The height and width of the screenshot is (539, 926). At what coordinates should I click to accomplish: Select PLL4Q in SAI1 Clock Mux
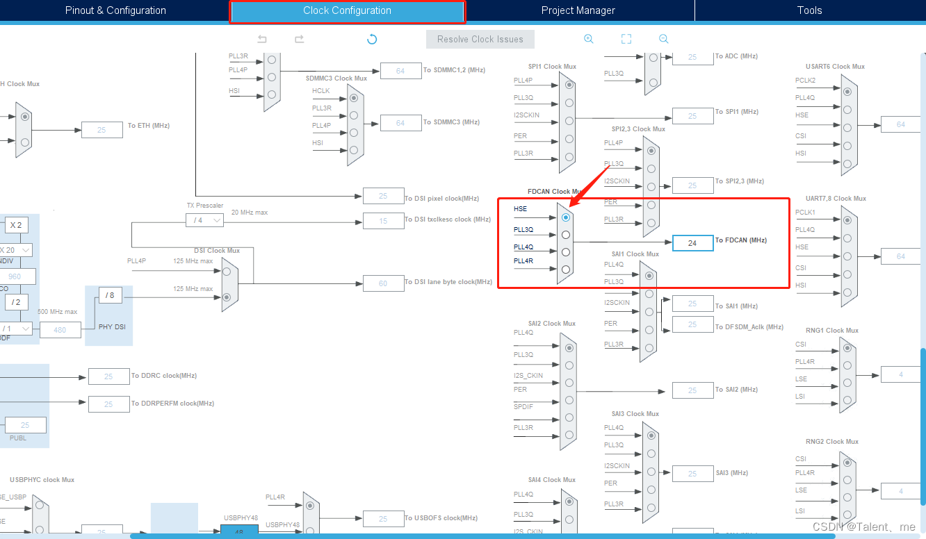pos(649,276)
